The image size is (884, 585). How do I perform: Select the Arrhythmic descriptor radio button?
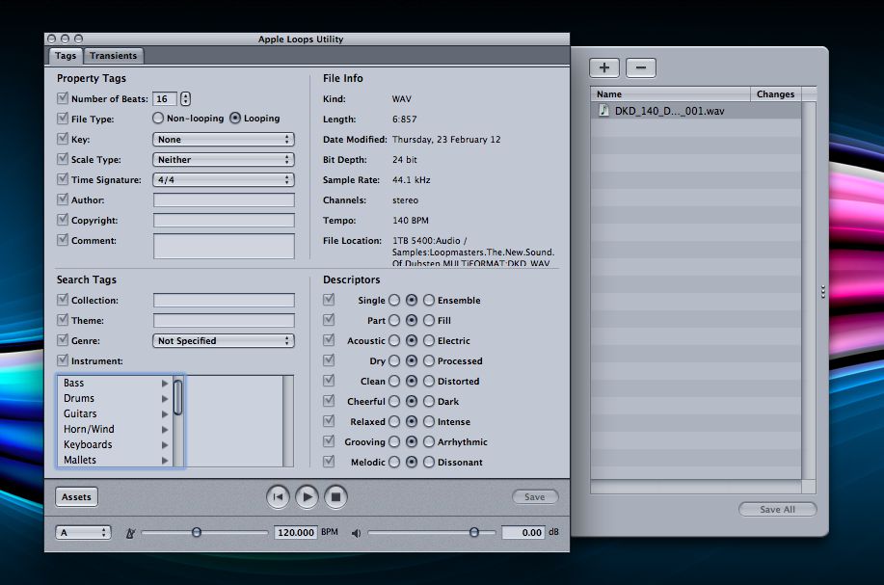429,442
